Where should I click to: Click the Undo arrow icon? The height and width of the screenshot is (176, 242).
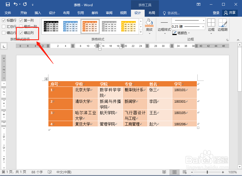click(16, 4)
